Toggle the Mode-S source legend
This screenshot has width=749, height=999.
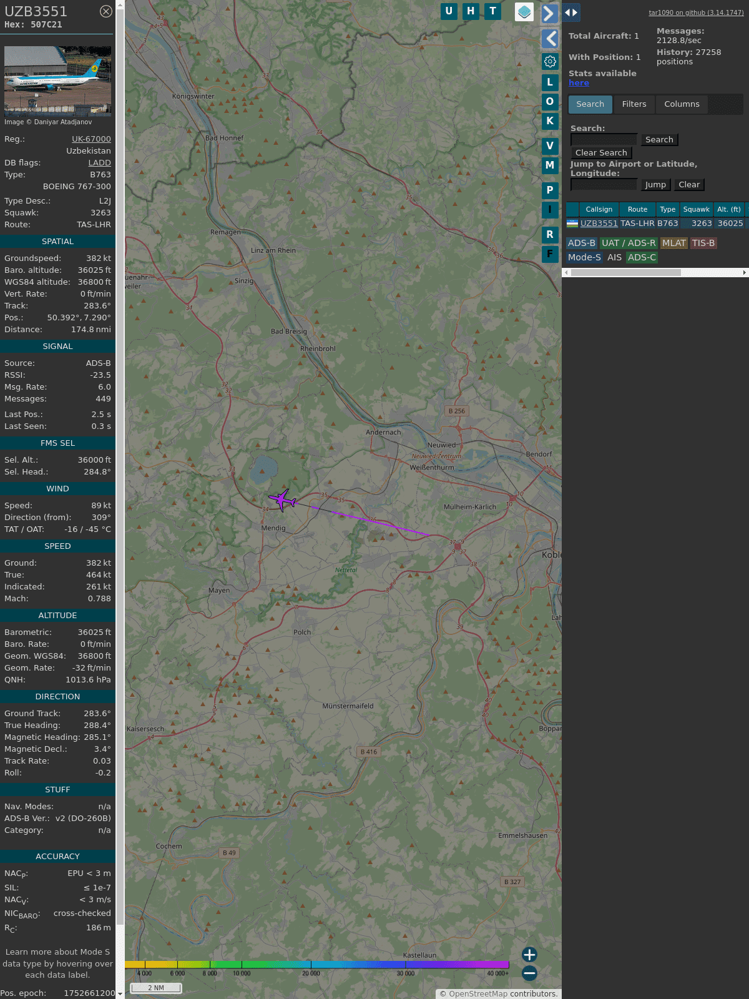(584, 257)
